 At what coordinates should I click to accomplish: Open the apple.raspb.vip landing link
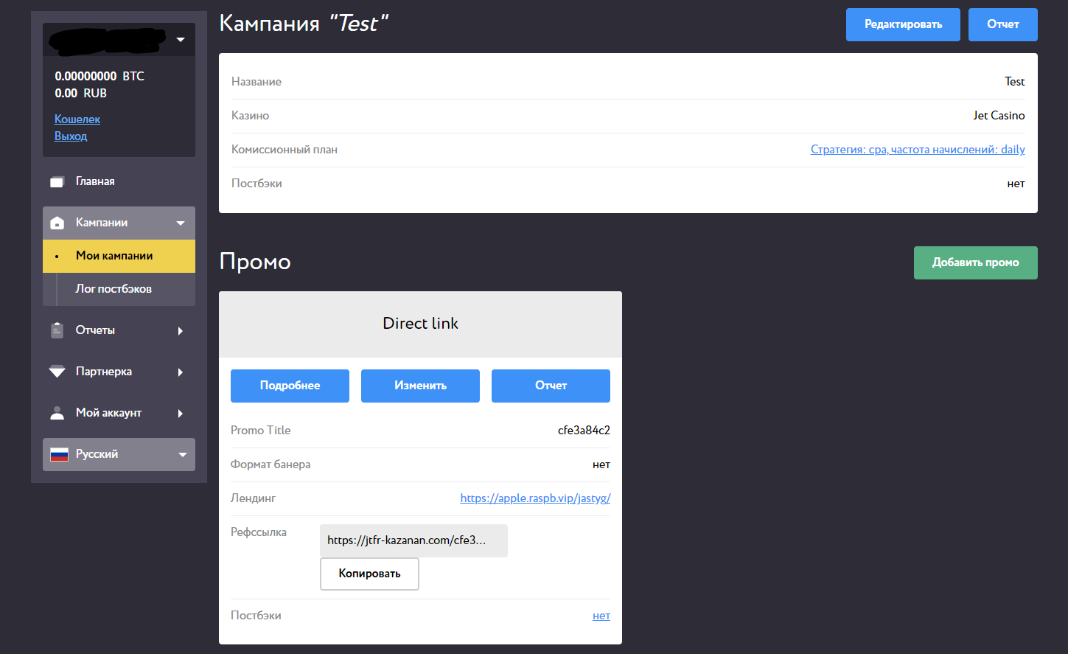pos(535,498)
